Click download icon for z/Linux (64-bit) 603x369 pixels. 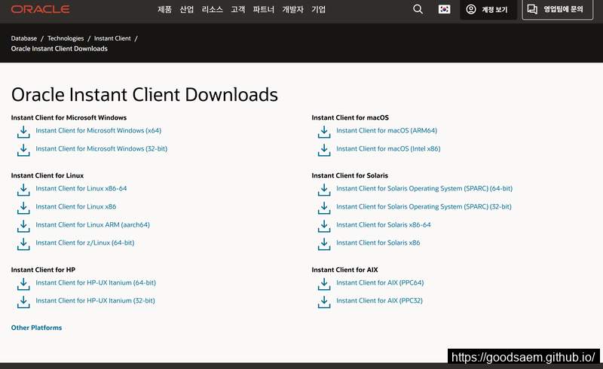click(x=23, y=244)
